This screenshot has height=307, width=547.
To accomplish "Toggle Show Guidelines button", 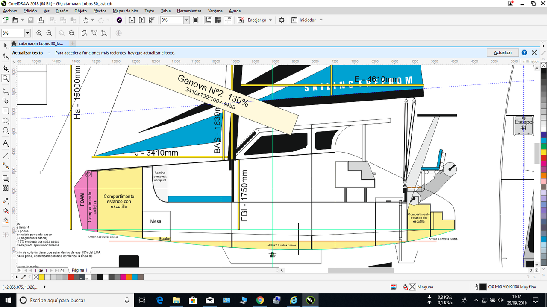I will [x=228, y=20].
